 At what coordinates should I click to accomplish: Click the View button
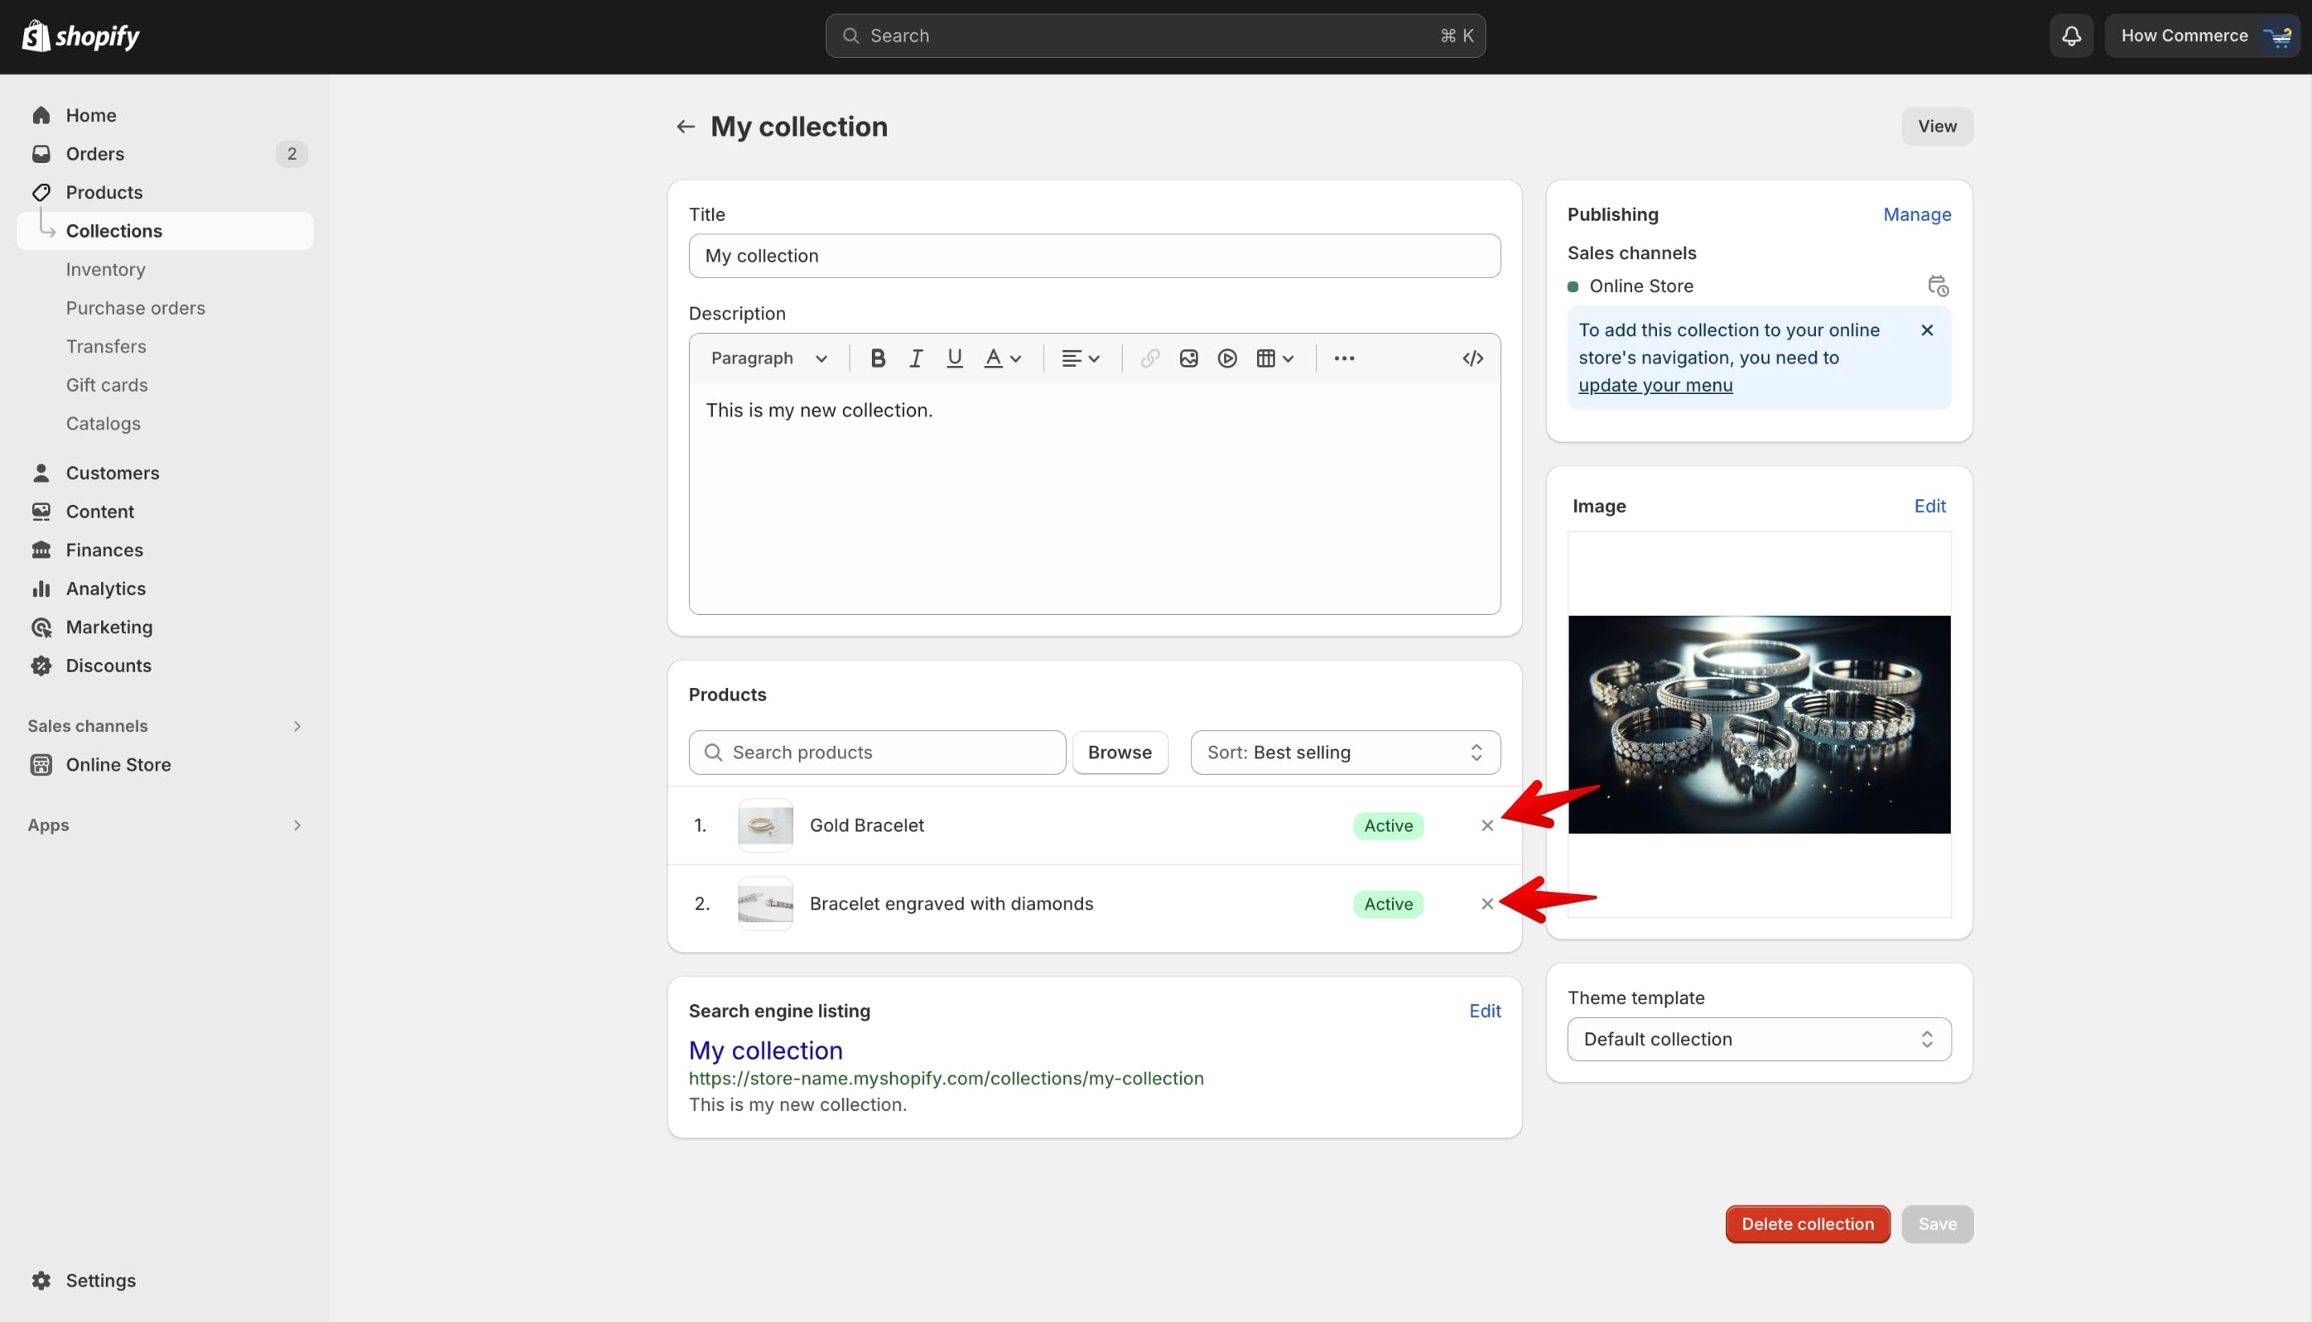1937,126
